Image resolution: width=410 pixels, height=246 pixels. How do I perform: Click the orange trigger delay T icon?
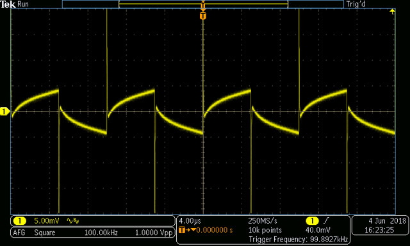[182, 230]
